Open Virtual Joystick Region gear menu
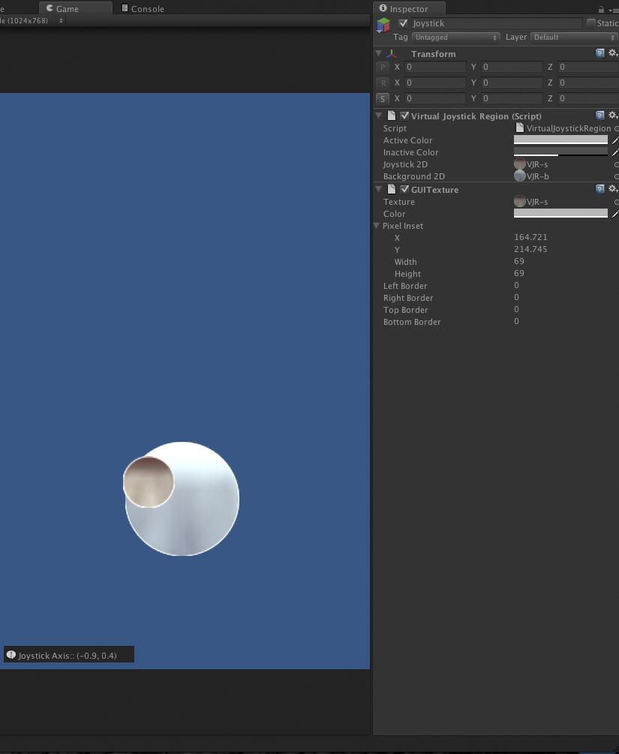 (613, 115)
